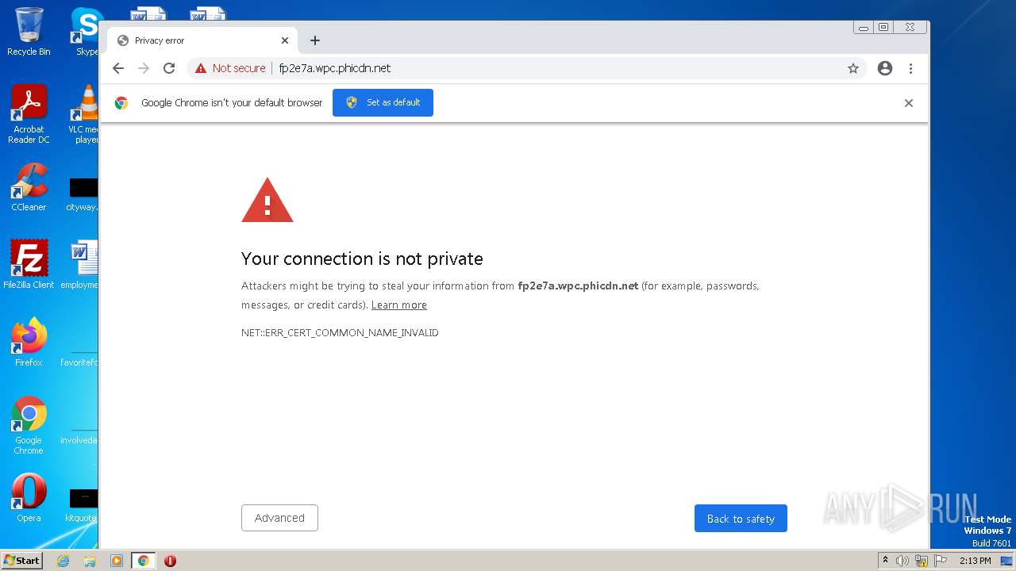The image size is (1016, 571).
Task: Dismiss the default browser infobar
Action: 909,103
